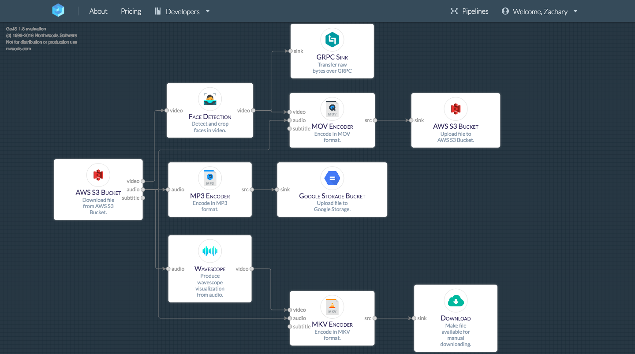
Task: Click "Make file available for manual downloading." description
Action: [x=456, y=335]
